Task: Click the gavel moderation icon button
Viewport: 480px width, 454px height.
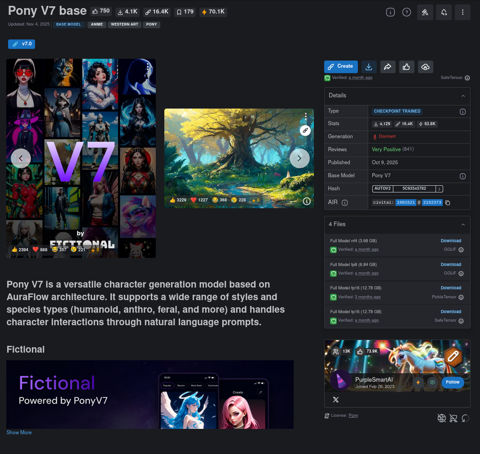Action: (425, 12)
